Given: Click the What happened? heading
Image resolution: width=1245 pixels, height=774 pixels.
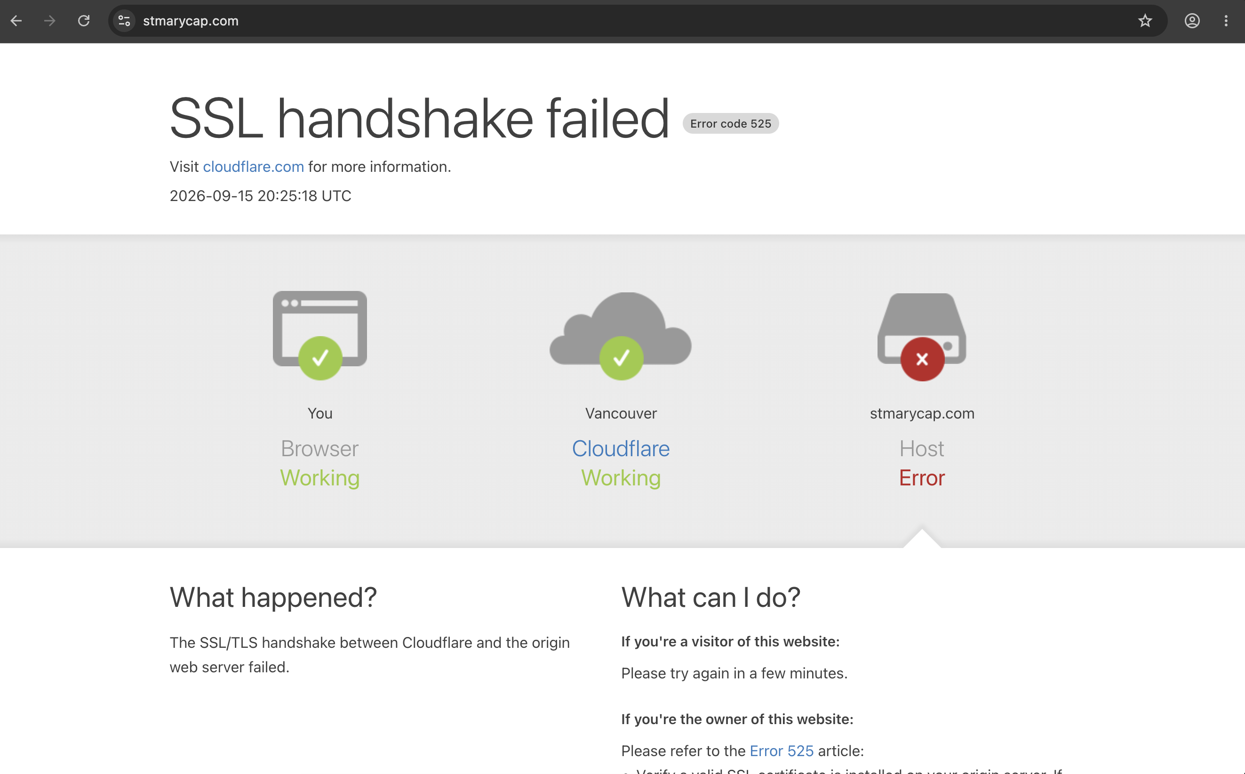Looking at the screenshot, I should [x=273, y=597].
